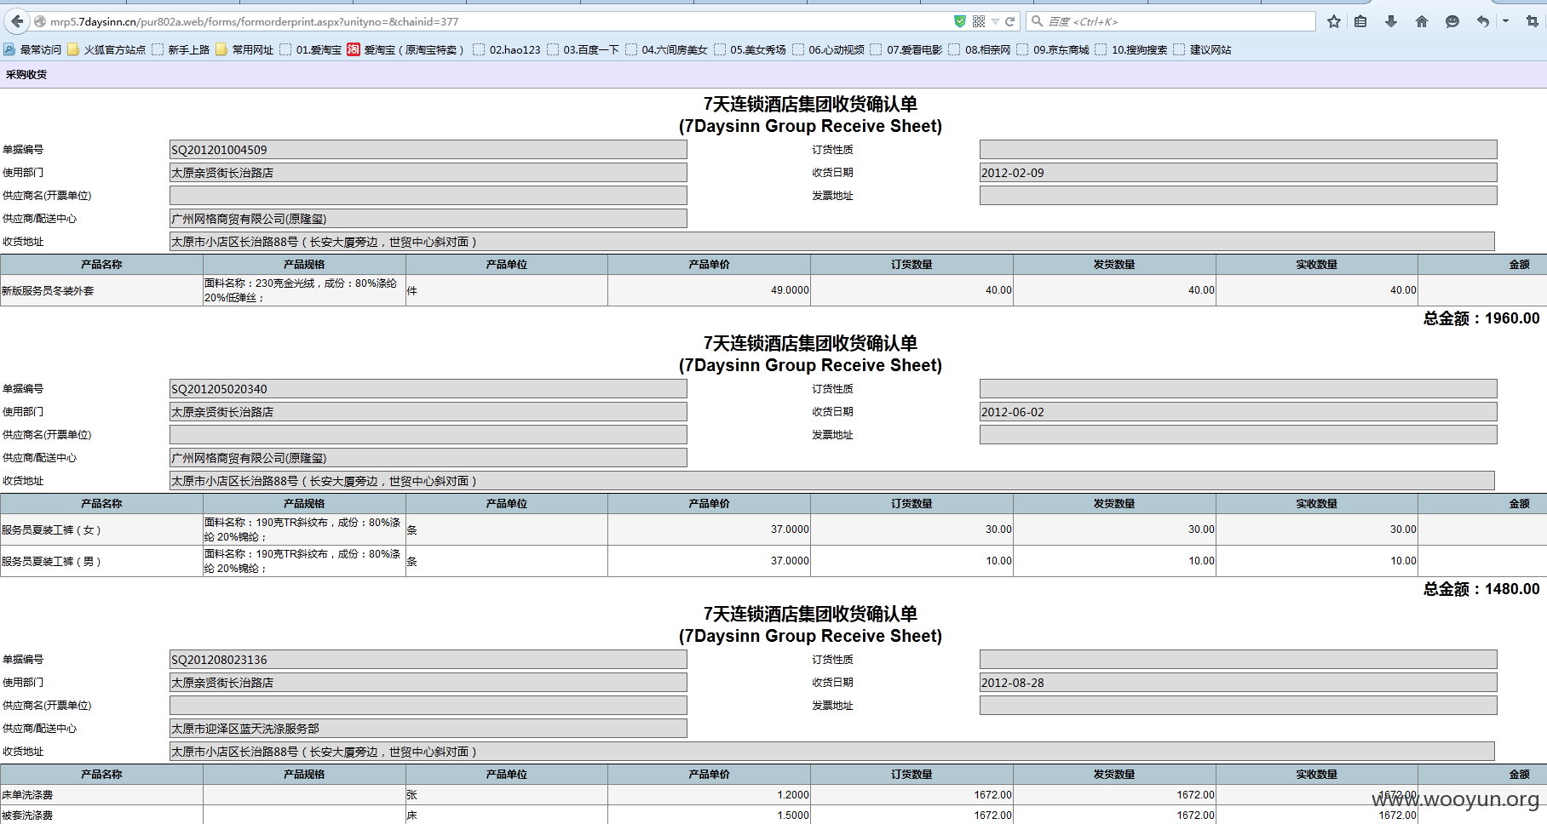1547x824 pixels.
Task: Reload the page with the refresh icon
Action: tap(1010, 21)
